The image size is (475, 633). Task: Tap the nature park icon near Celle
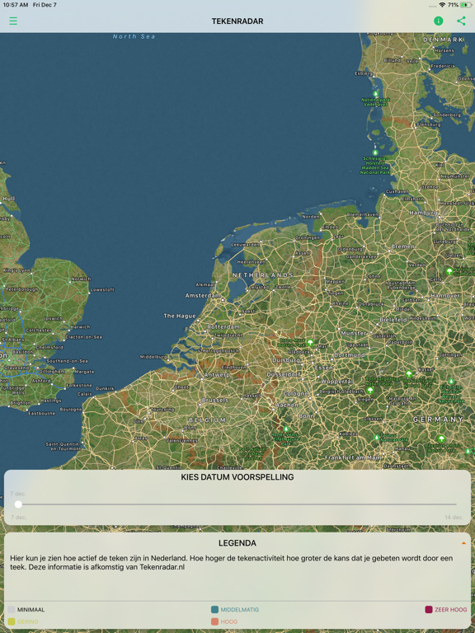point(449,271)
